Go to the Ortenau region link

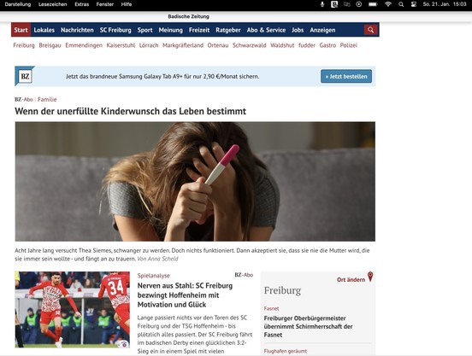218,45
